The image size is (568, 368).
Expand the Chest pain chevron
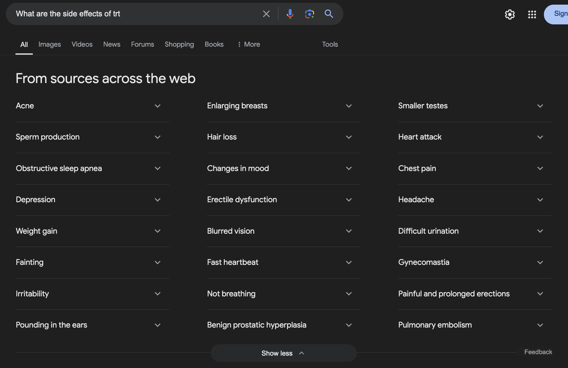(540, 168)
